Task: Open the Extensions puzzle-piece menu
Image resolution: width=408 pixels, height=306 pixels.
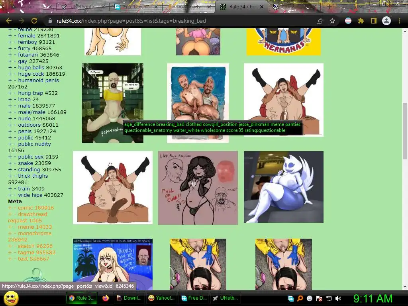Action: pos(361,21)
